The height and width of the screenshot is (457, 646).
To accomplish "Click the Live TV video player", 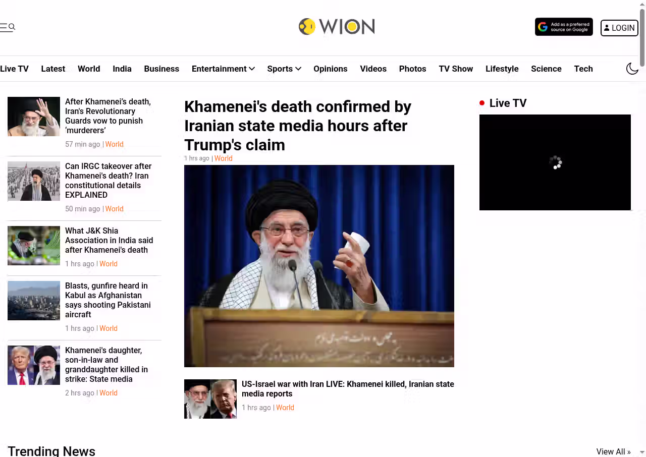I will click(x=555, y=162).
